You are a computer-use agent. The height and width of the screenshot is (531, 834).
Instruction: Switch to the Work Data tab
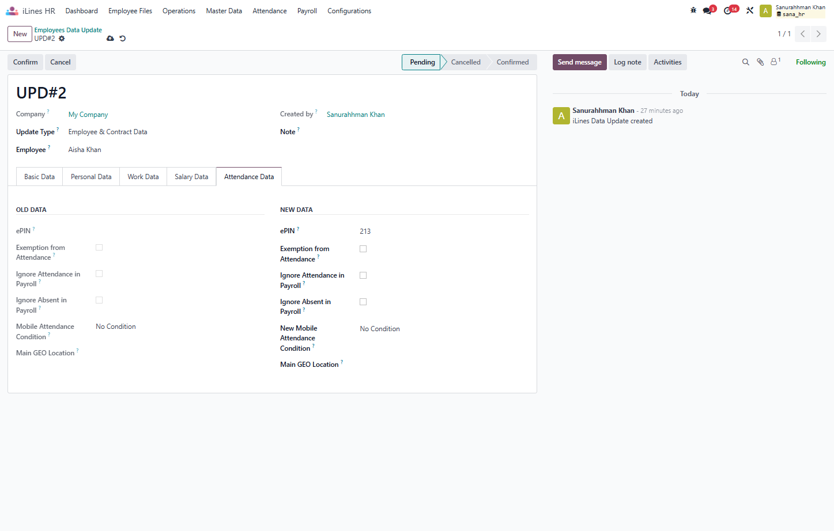tap(143, 177)
